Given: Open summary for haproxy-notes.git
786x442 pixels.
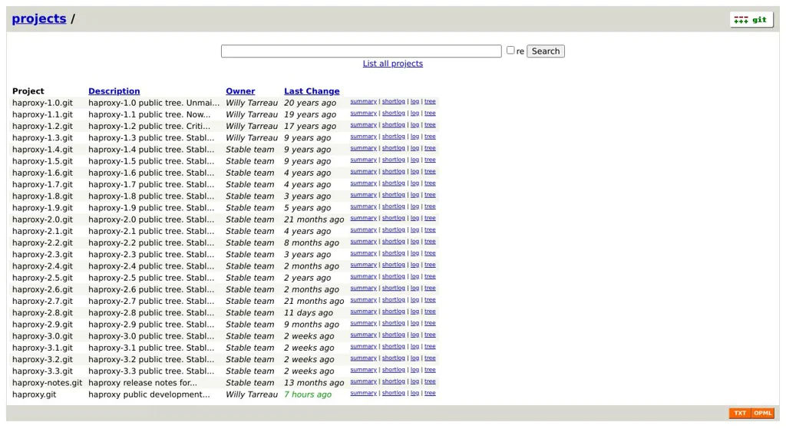Looking at the screenshot, I should pyautogui.click(x=363, y=381).
